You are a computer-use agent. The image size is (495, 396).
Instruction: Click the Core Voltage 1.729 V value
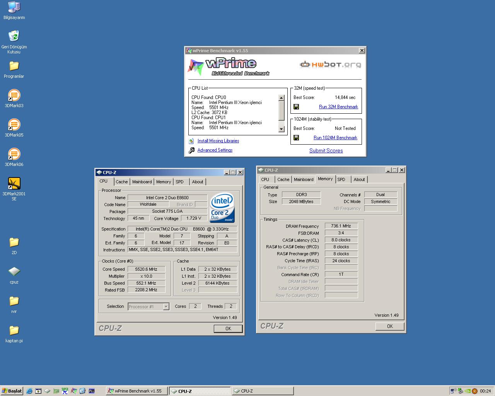(194, 218)
